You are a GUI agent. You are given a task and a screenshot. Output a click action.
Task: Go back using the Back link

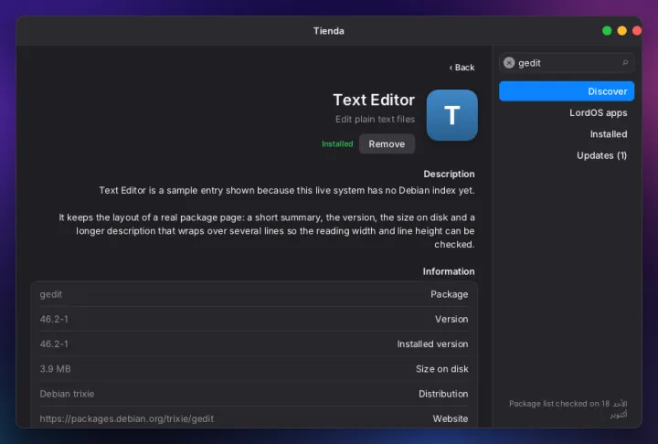[x=462, y=68]
